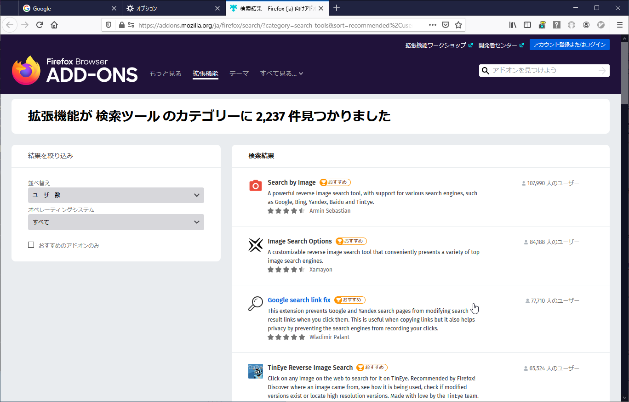Close the Google tab

point(114,8)
